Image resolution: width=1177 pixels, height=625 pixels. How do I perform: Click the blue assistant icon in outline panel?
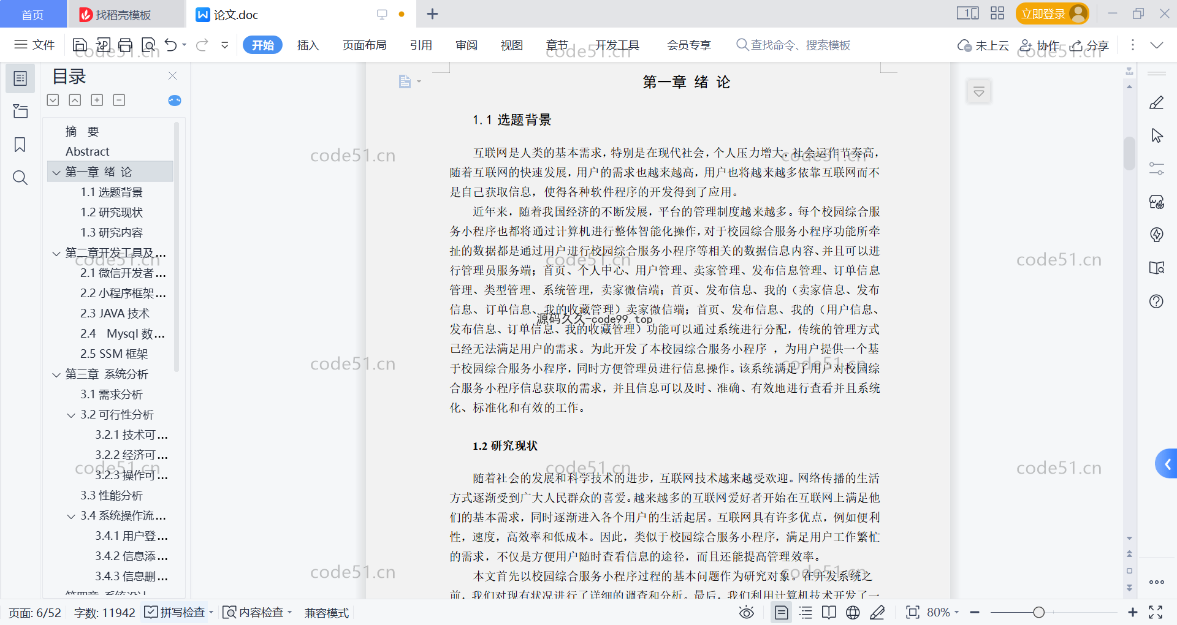point(175,100)
